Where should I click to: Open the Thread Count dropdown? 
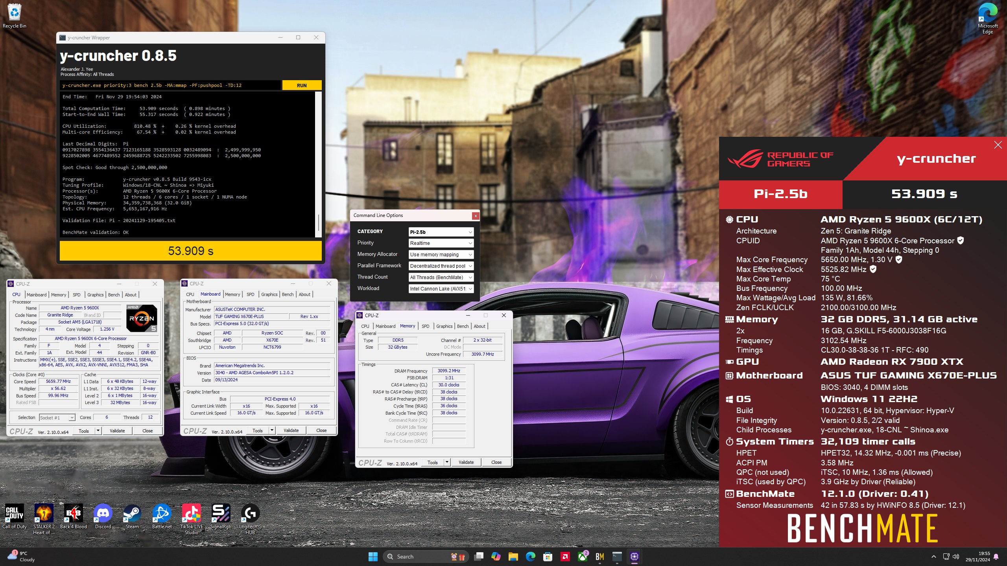click(x=441, y=277)
